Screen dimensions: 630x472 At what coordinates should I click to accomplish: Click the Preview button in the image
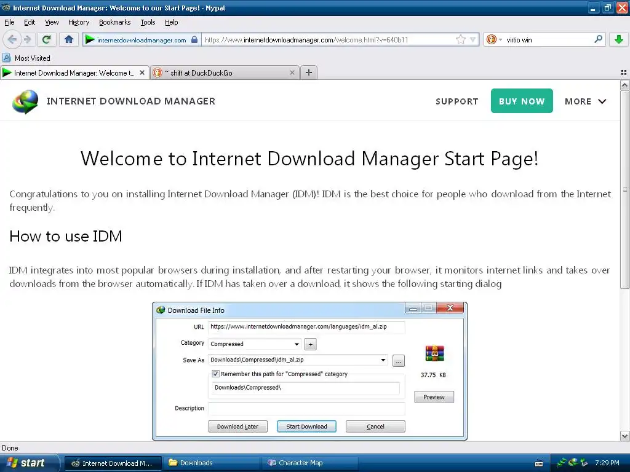click(434, 397)
